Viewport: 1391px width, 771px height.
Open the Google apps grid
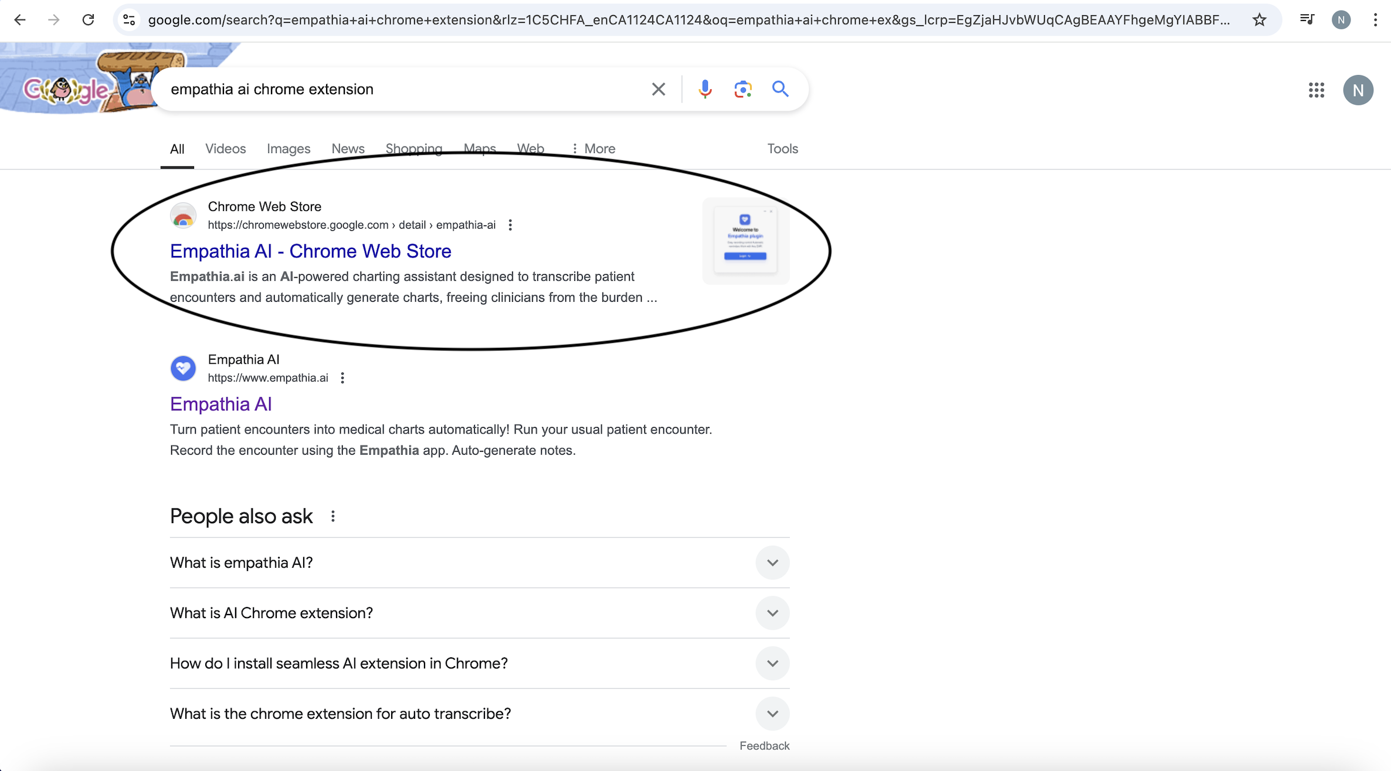[x=1316, y=90]
